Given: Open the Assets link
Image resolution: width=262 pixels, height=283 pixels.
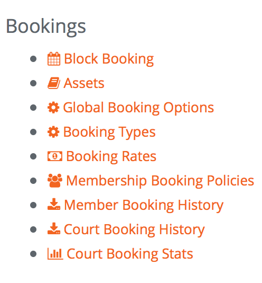Looking at the screenshot, I should click(84, 83).
